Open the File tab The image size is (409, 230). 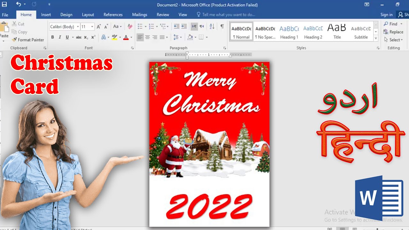pyautogui.click(x=5, y=15)
